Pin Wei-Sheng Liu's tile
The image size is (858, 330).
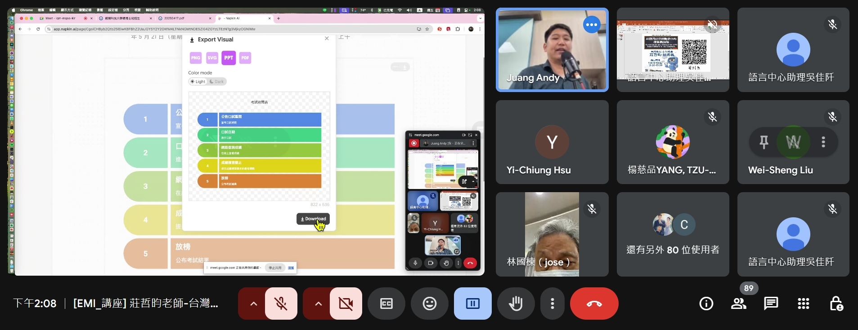point(764,142)
